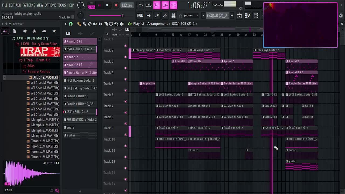345x194 pixels.
Task: Choose the Select marquee tool
Action: click(111, 24)
